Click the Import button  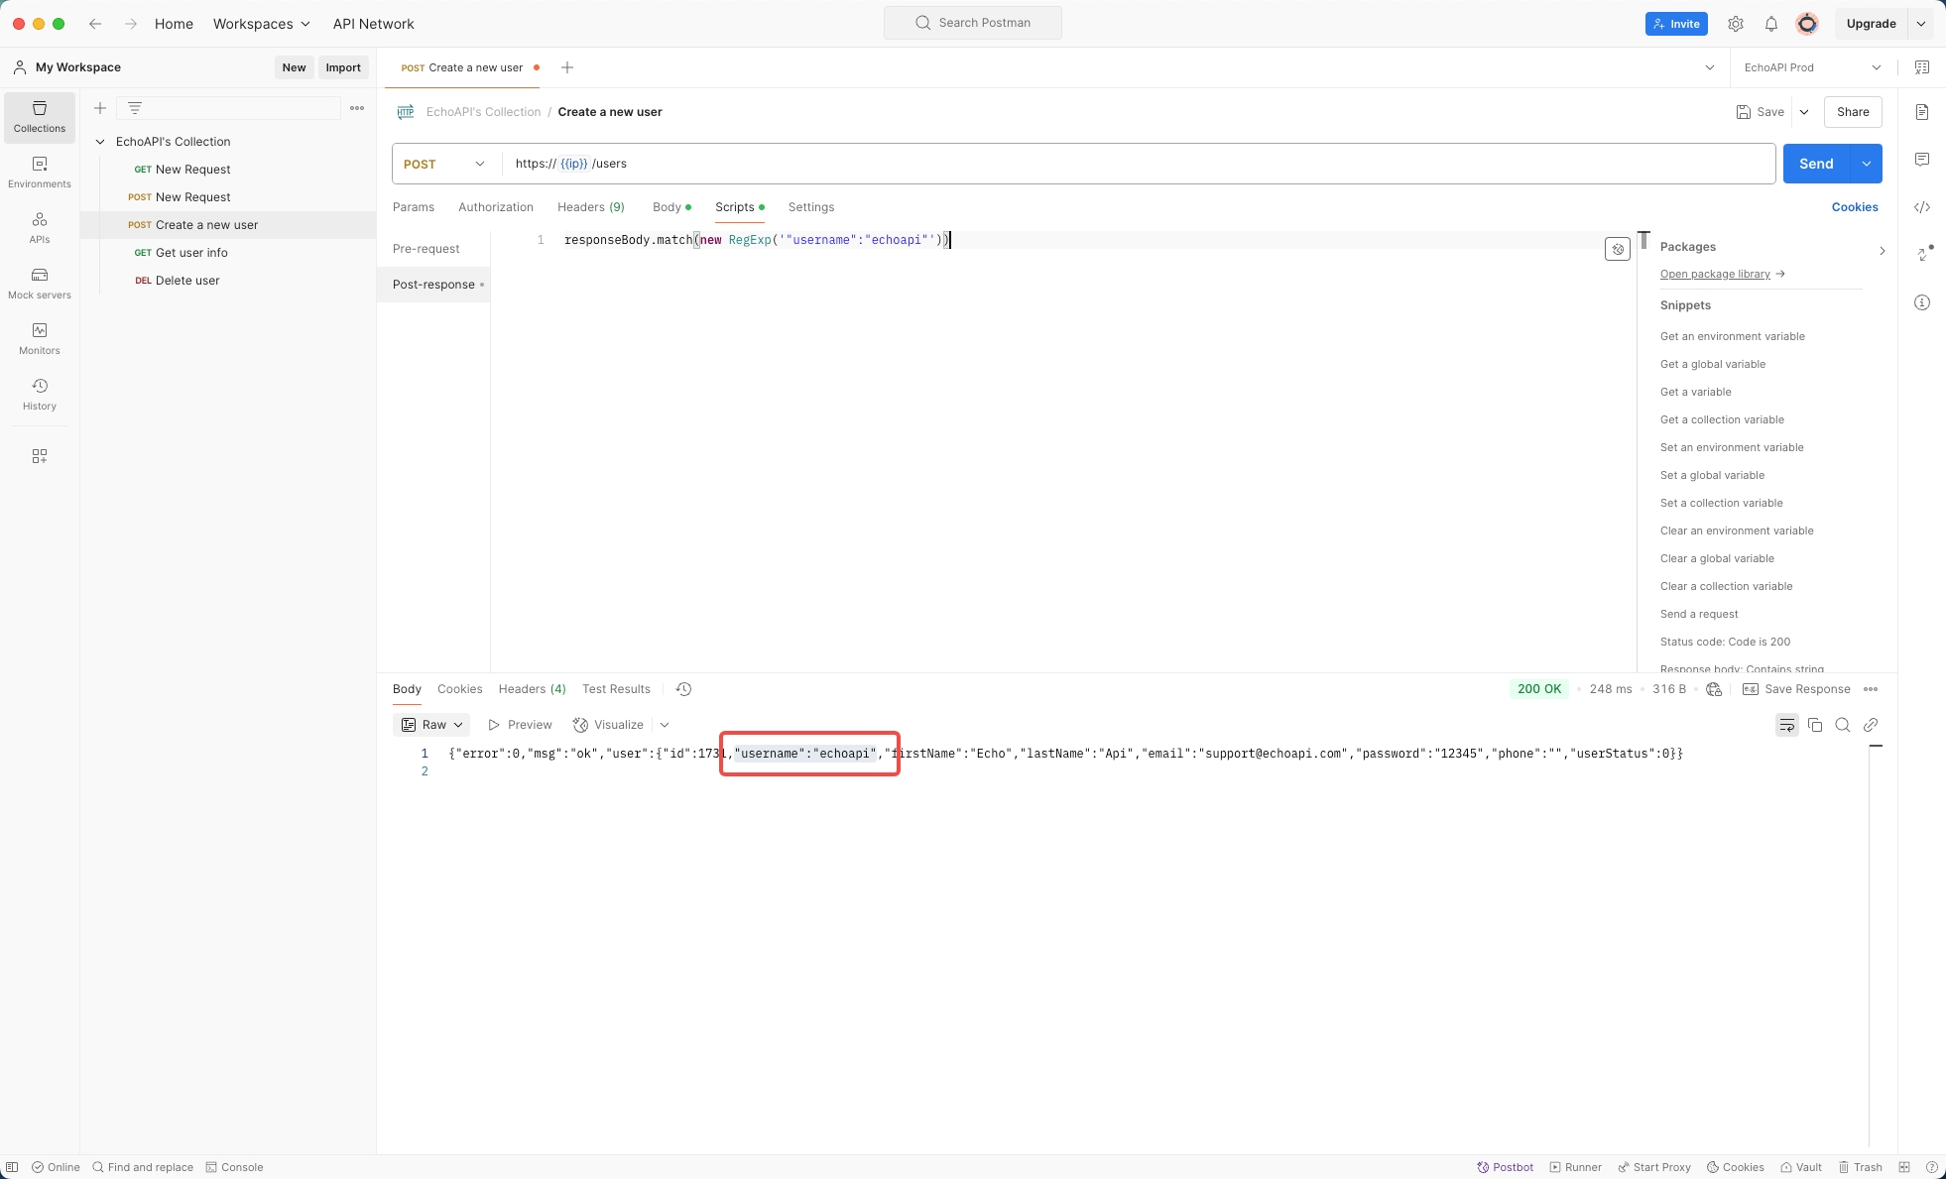point(343,67)
